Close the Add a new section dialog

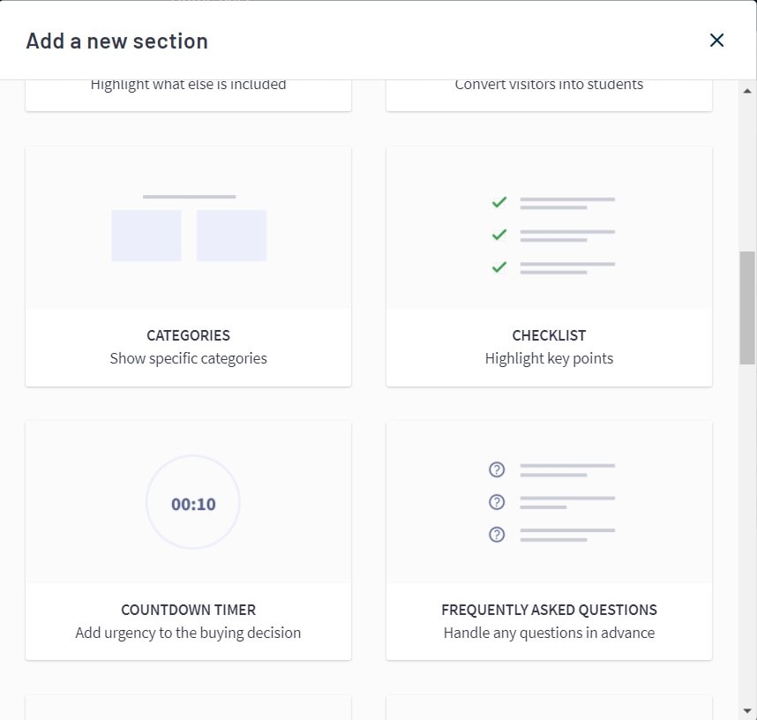click(x=716, y=40)
